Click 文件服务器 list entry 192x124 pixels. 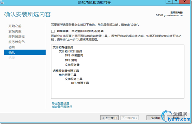click(x=72, y=65)
